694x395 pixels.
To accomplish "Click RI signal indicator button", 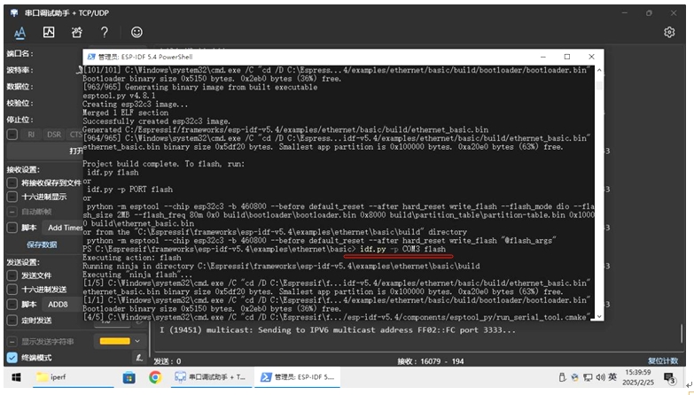I will tap(31, 135).
